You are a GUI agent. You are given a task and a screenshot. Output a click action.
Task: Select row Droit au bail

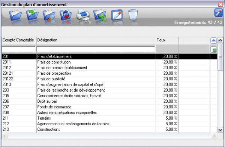(109, 101)
